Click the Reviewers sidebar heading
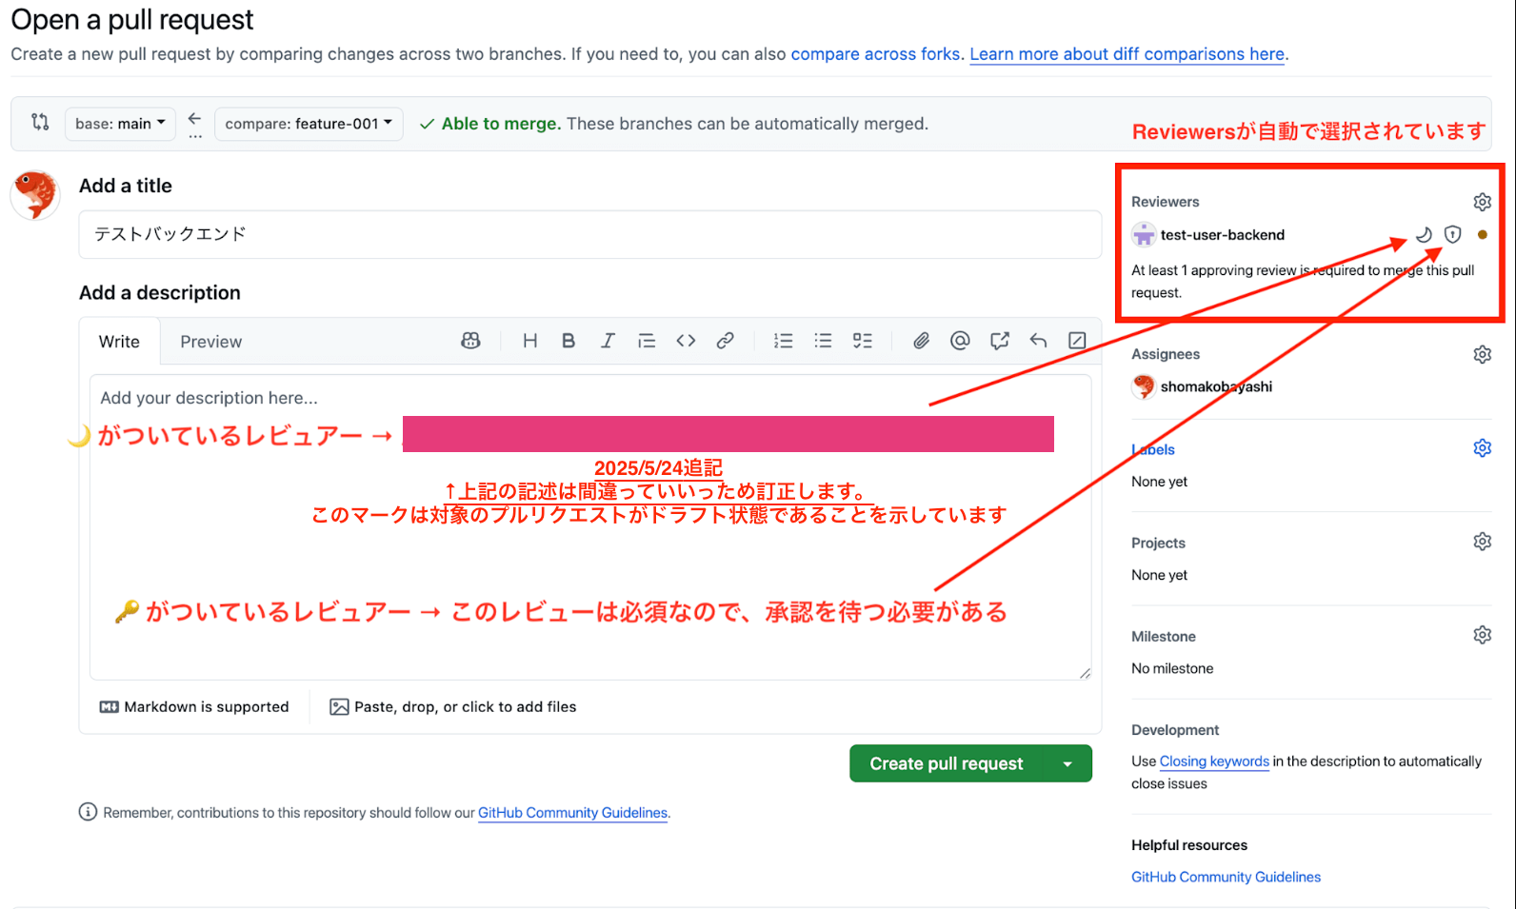 coord(1165,202)
